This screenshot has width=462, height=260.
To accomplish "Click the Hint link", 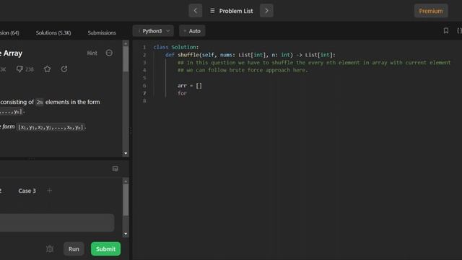I will [92, 53].
